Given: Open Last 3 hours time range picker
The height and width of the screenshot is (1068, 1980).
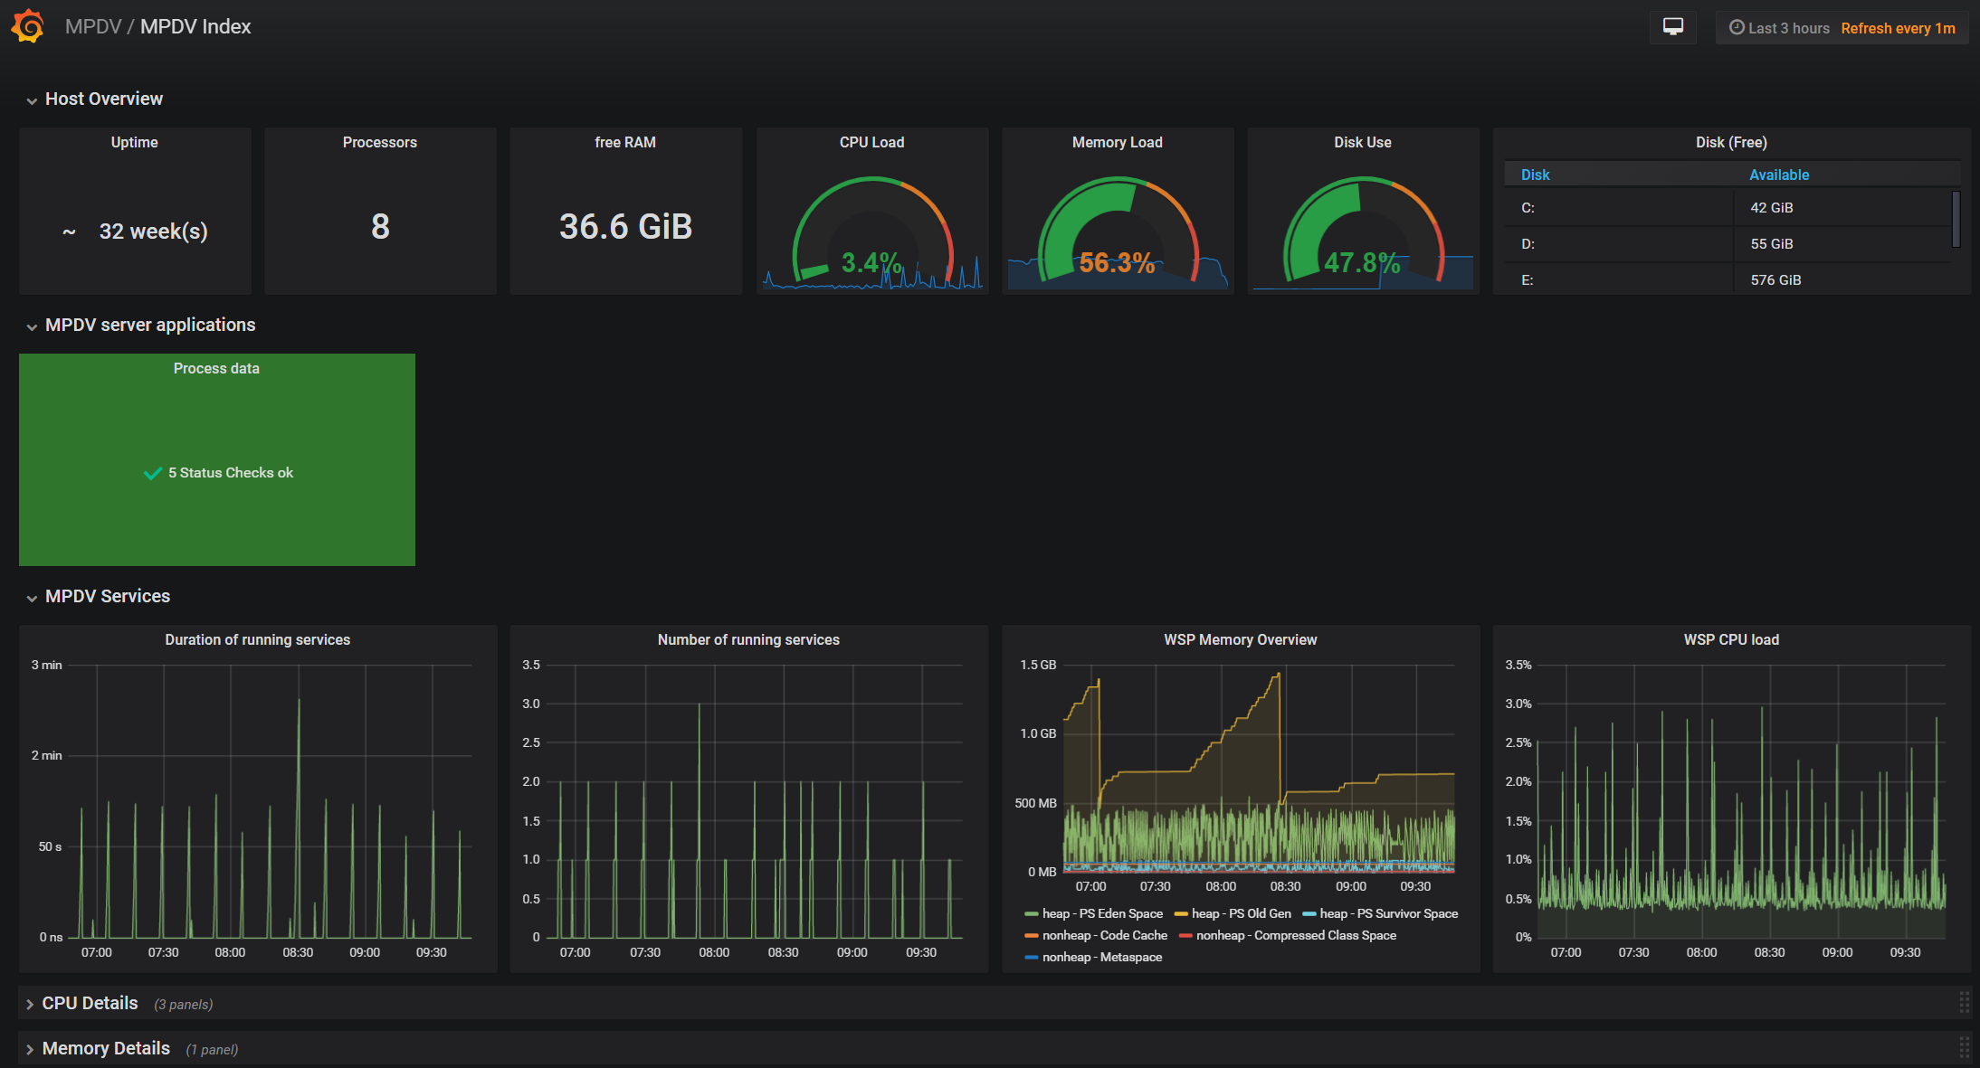Looking at the screenshot, I should pyautogui.click(x=1788, y=28).
